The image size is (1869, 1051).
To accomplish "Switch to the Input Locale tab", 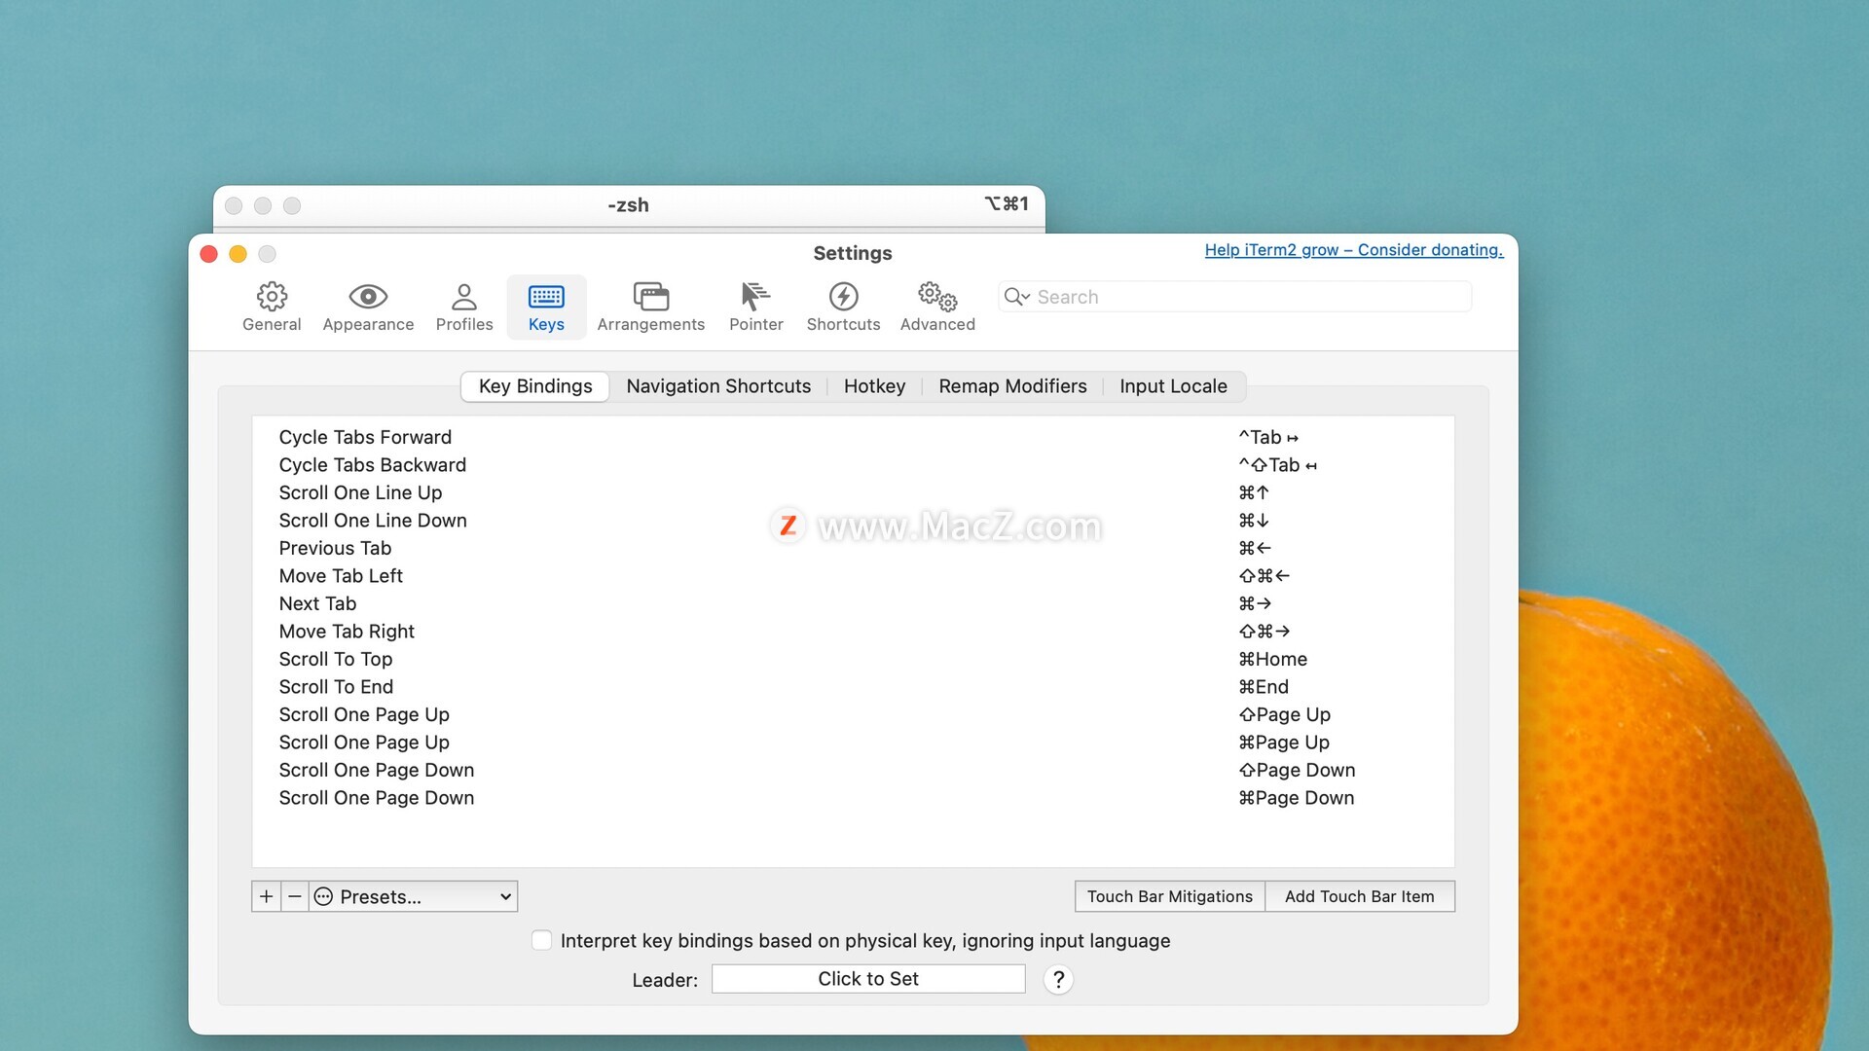I will coord(1173,386).
